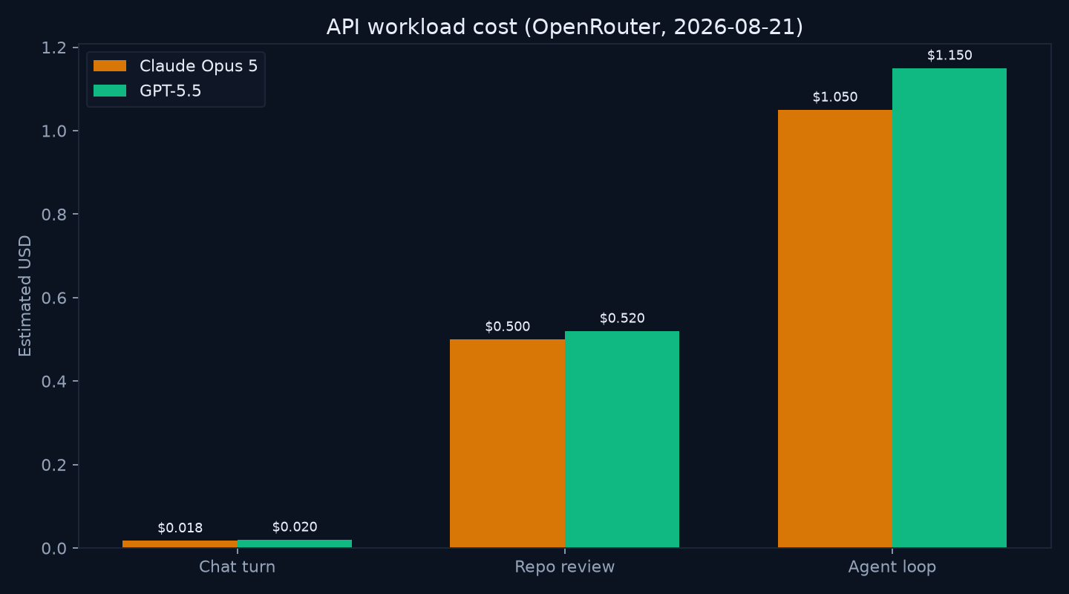Click the orange Repo review bar
The width and height of the screenshot is (1069, 594).
click(x=508, y=443)
